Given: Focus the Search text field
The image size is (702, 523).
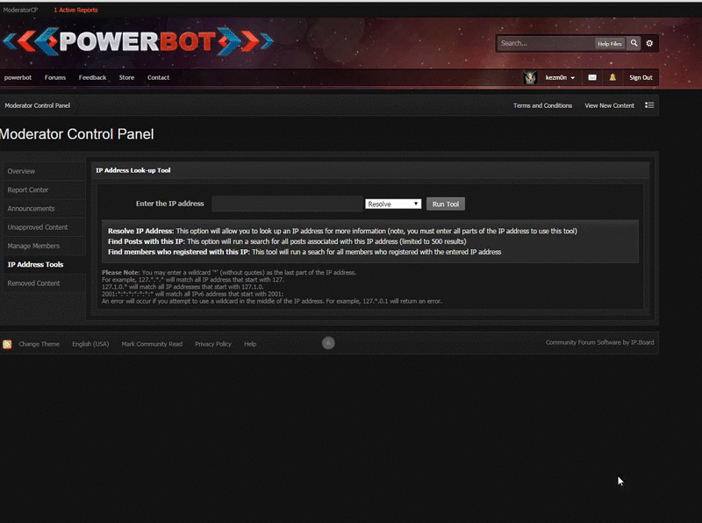Looking at the screenshot, I should [545, 43].
